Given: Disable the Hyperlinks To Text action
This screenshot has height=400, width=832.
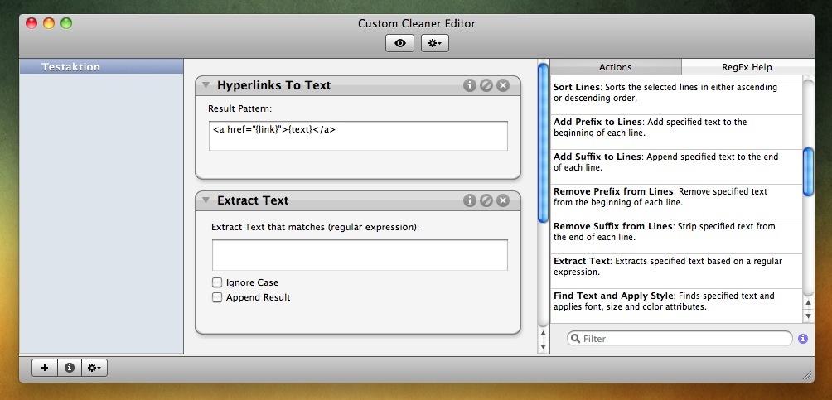Looking at the screenshot, I should (486, 85).
